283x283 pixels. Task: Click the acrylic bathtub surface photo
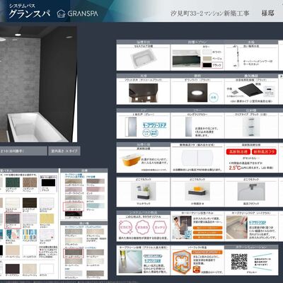[x=131, y=262]
